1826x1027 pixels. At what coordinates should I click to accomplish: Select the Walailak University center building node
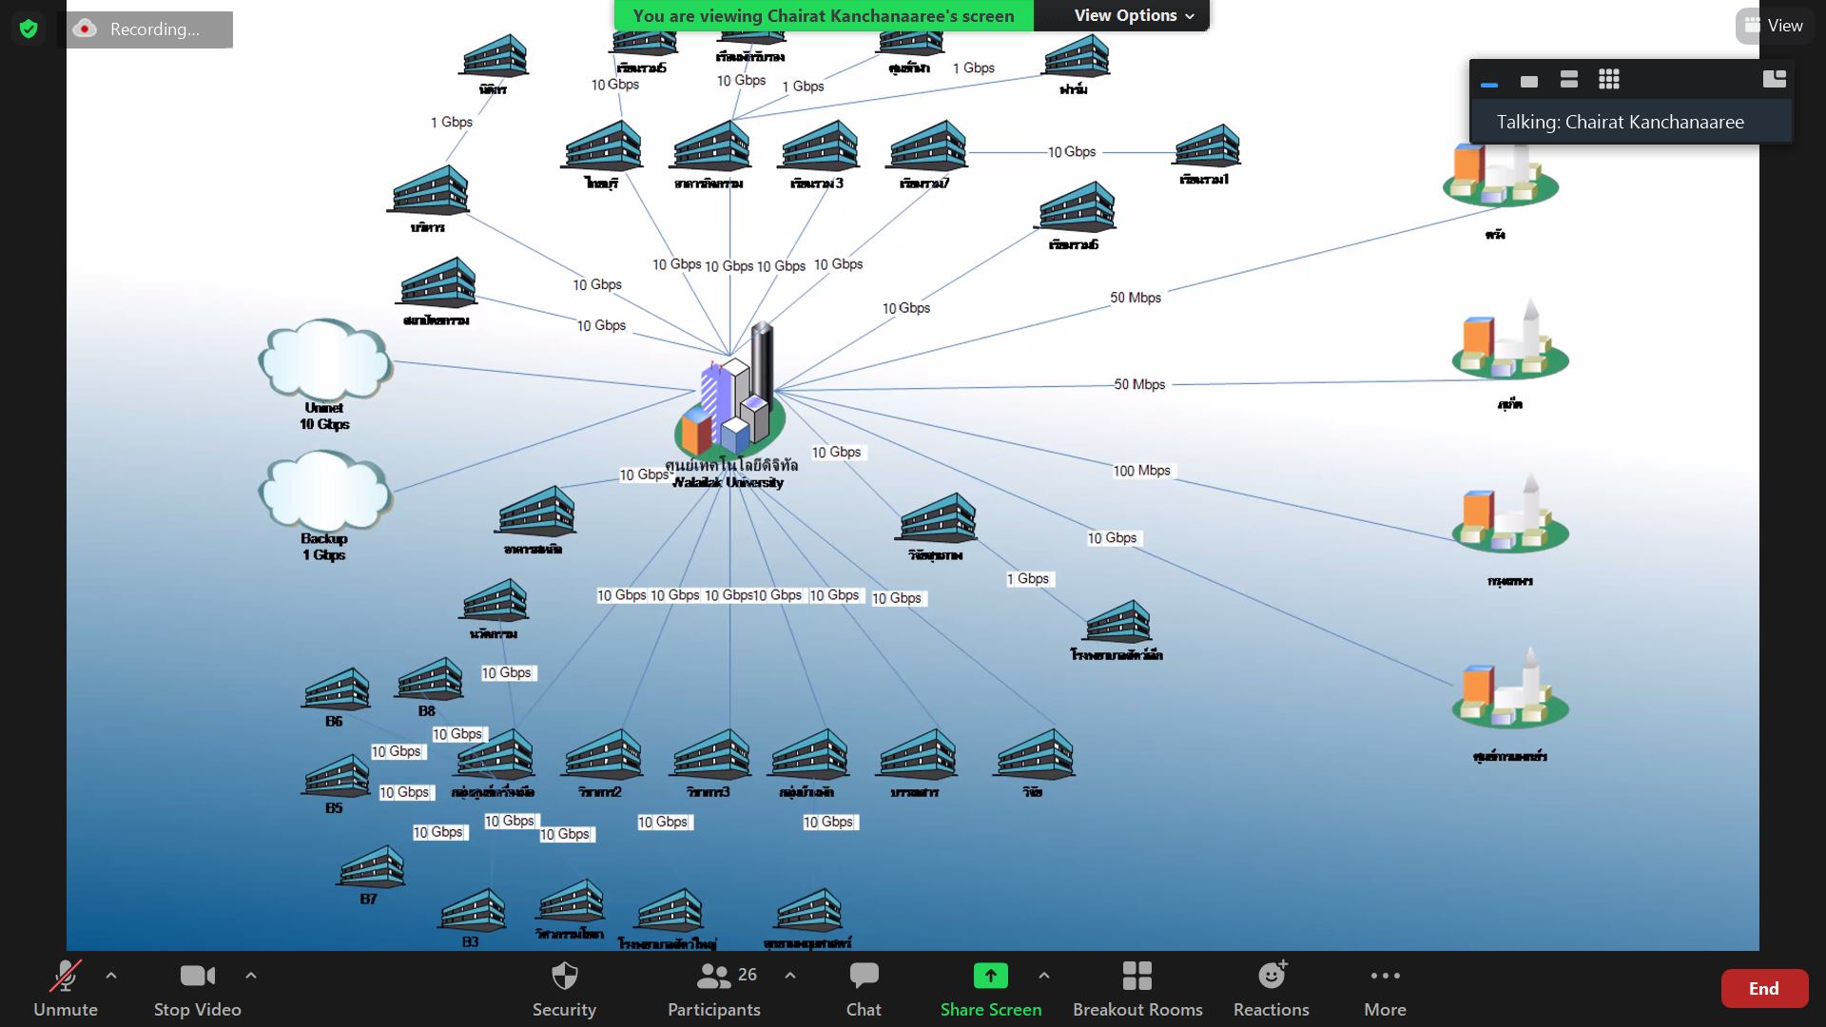tap(729, 393)
